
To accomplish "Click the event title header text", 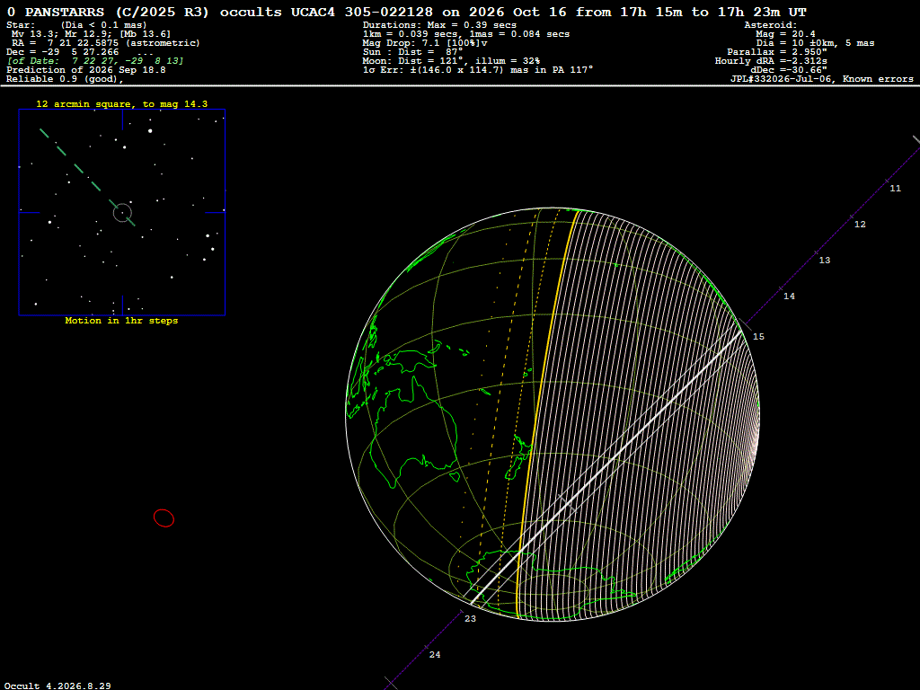I will tap(406, 12).
